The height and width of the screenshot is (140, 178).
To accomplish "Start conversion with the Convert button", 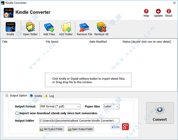I will coord(160,113).
